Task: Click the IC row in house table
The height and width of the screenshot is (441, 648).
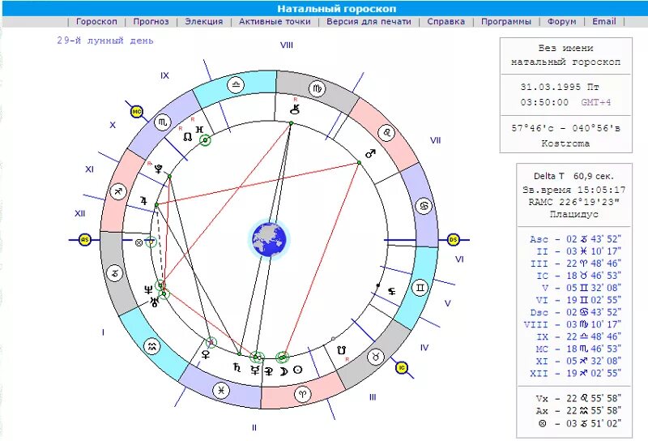Action: click(x=578, y=276)
